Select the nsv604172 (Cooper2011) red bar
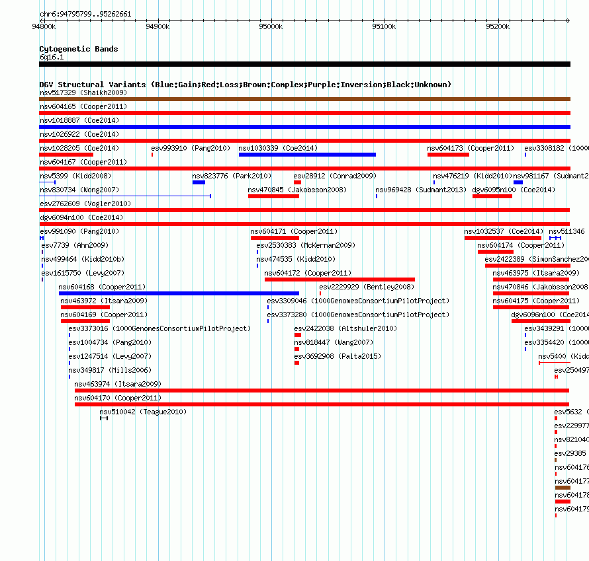Image resolution: width=589 pixels, height=561 pixels. tap(340, 280)
